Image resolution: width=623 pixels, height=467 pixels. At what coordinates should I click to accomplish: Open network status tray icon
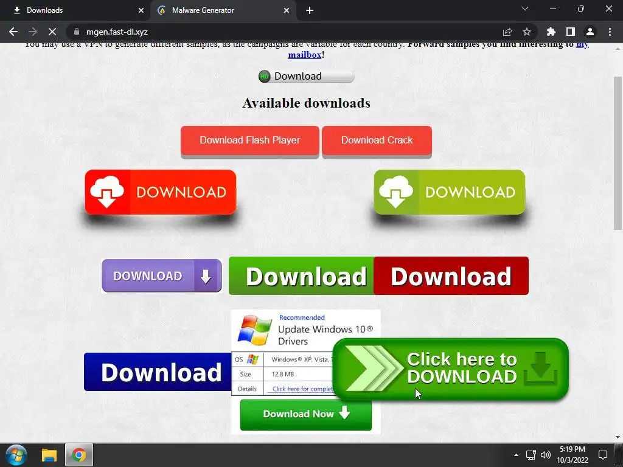[x=531, y=455]
